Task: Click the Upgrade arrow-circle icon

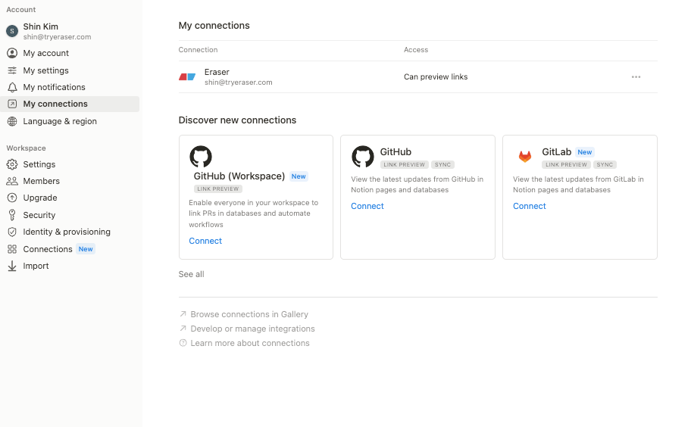Action: point(12,198)
